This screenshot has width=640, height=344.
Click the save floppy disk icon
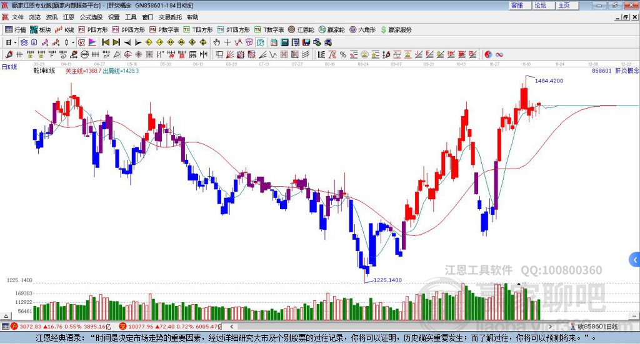306,42
